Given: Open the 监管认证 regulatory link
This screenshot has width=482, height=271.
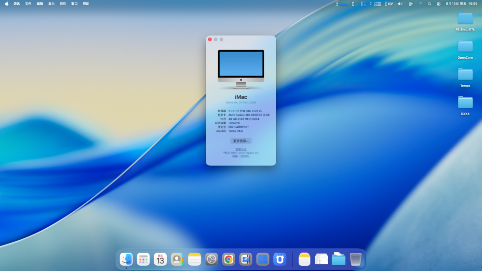Looking at the screenshot, I should pos(241,149).
